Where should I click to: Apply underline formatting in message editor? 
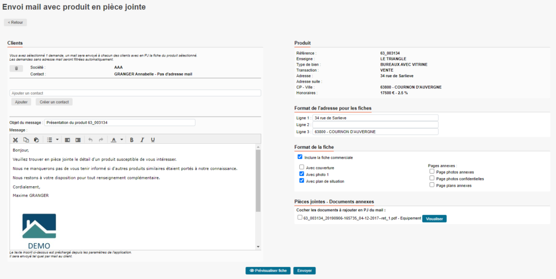[x=153, y=139]
